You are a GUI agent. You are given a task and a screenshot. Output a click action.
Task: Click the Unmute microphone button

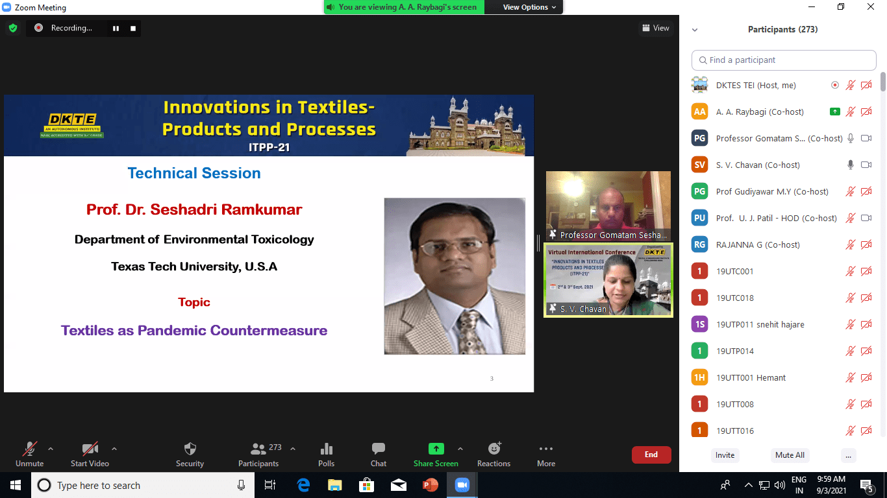29,455
